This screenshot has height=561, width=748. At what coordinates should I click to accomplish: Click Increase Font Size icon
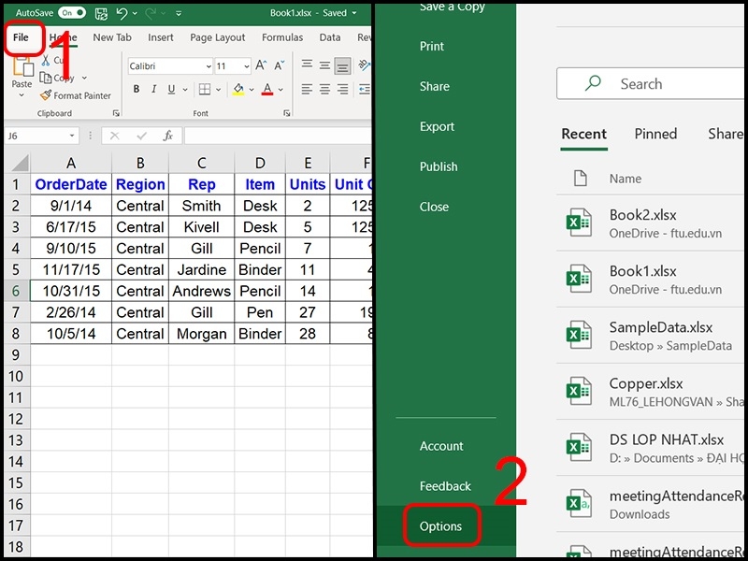coord(261,65)
